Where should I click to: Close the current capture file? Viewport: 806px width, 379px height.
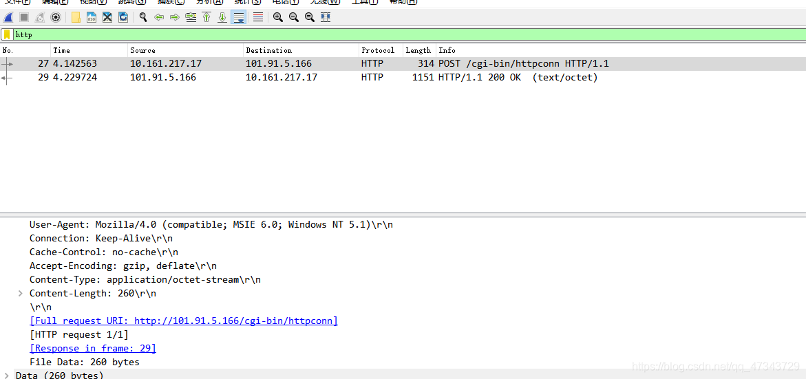(x=107, y=17)
